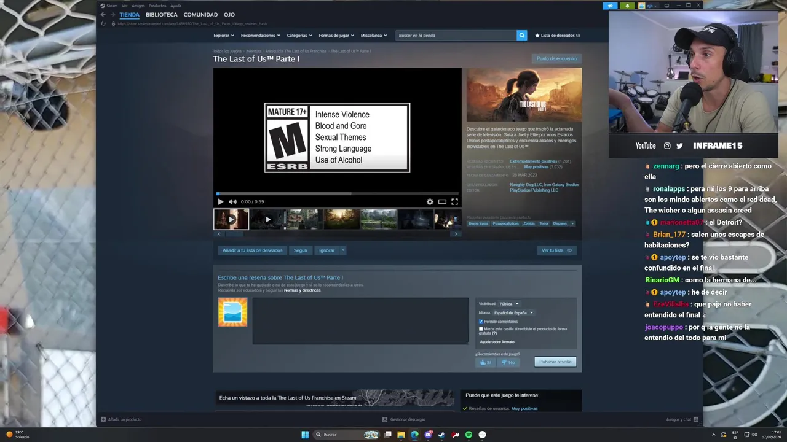Viewport: 787px width, 442px height.
Task: Click the Seguir button
Action: [x=301, y=250]
